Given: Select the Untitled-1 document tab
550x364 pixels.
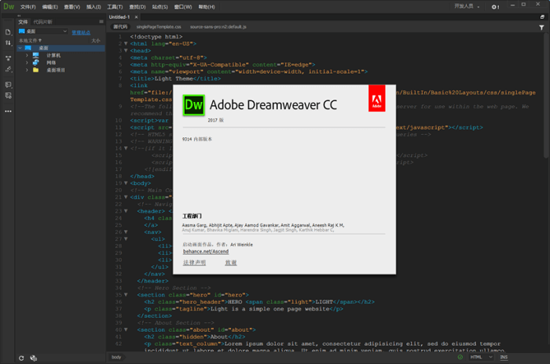Looking at the screenshot, I should (119, 16).
